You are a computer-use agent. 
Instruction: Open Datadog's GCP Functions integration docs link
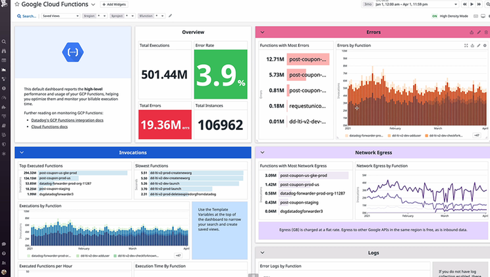pyautogui.click(x=67, y=120)
